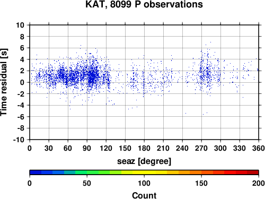Click the plot title 'KAT, 8099 P observations'
Screen dimensions: 265x199
pyautogui.click(x=144, y=4)
